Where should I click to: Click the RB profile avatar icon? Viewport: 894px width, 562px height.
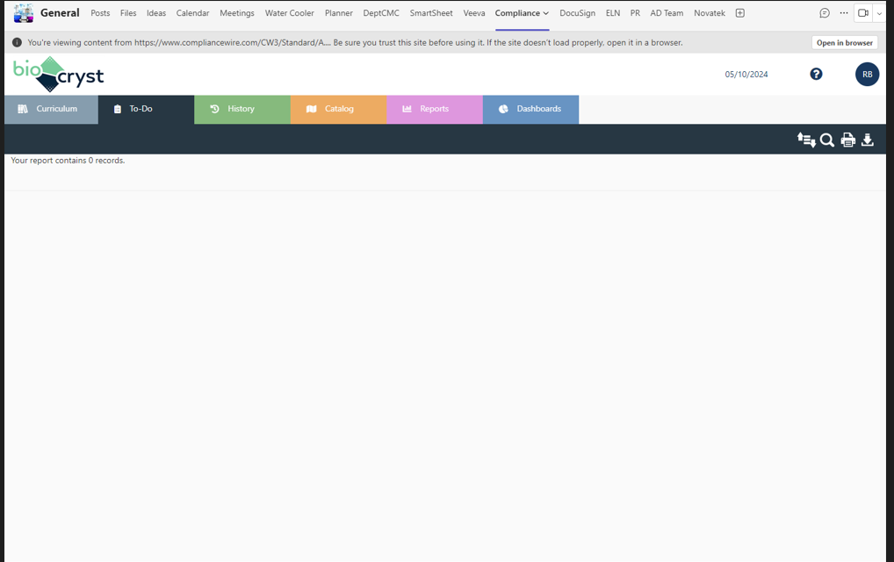pyautogui.click(x=867, y=74)
